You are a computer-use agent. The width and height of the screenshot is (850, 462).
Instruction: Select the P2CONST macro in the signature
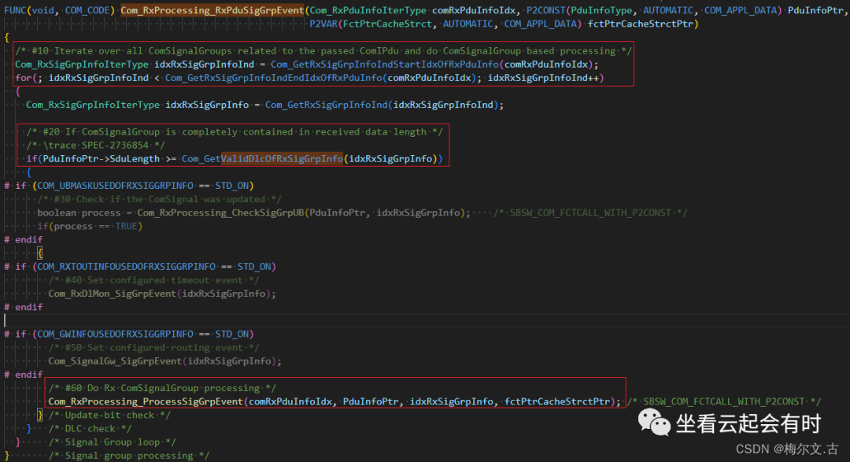click(546, 10)
